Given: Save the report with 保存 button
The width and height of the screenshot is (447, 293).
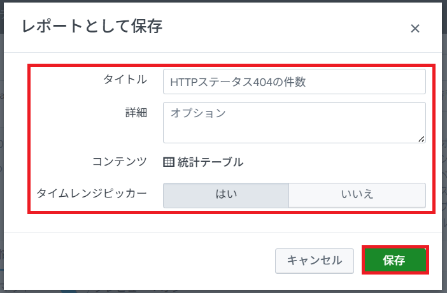Looking at the screenshot, I should [394, 261].
